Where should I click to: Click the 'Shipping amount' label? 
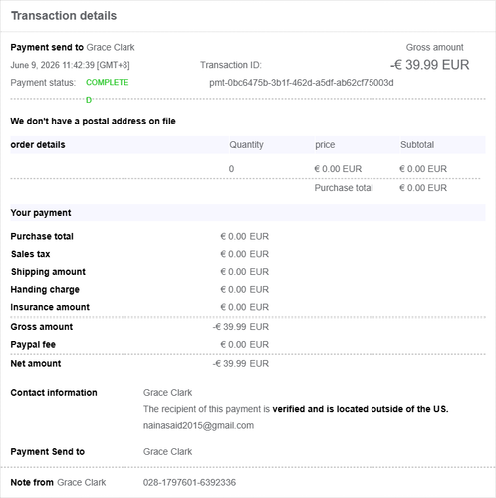click(x=48, y=272)
